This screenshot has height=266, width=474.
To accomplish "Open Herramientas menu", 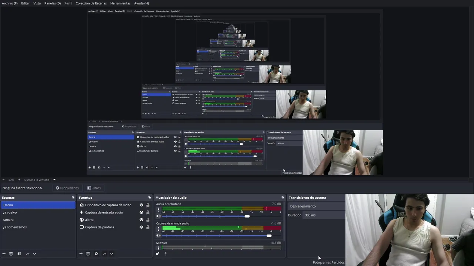I will [120, 3].
